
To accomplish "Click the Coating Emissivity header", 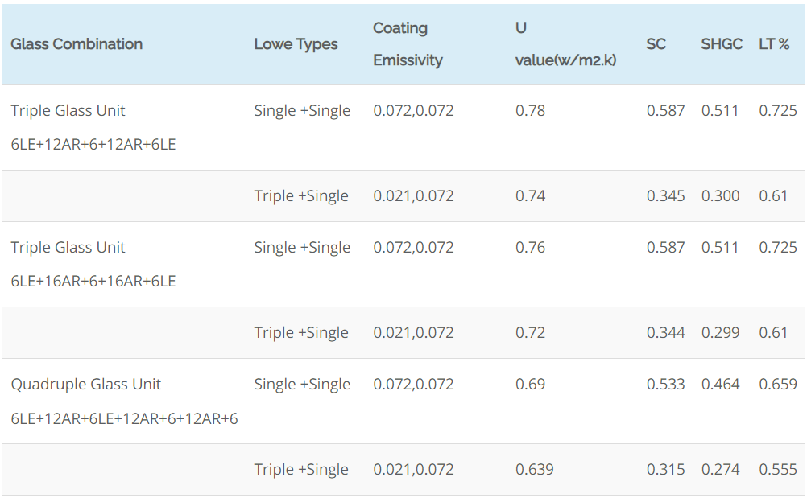I will pos(408,44).
